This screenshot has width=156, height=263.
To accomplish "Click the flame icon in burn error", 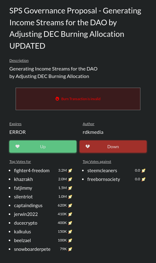I will click(x=57, y=99).
